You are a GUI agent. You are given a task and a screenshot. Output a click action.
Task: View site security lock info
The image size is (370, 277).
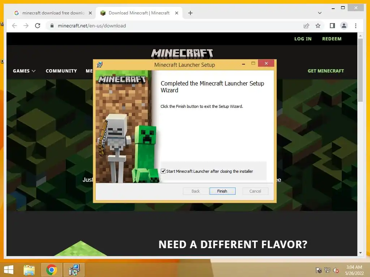52,26
